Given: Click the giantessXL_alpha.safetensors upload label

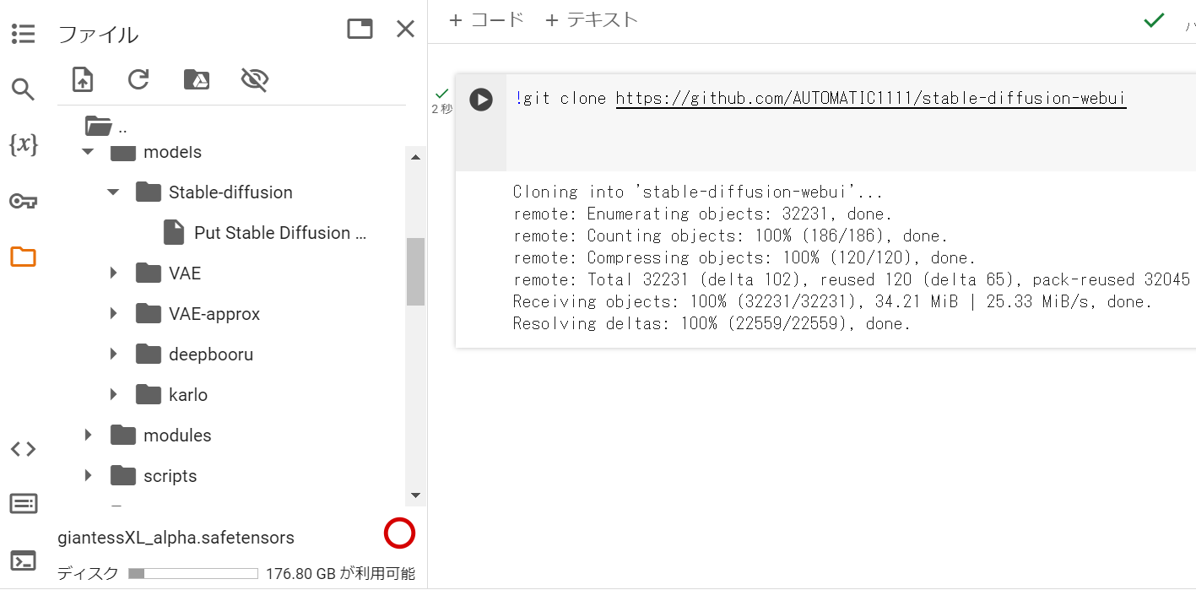Looking at the screenshot, I should pyautogui.click(x=176, y=538).
